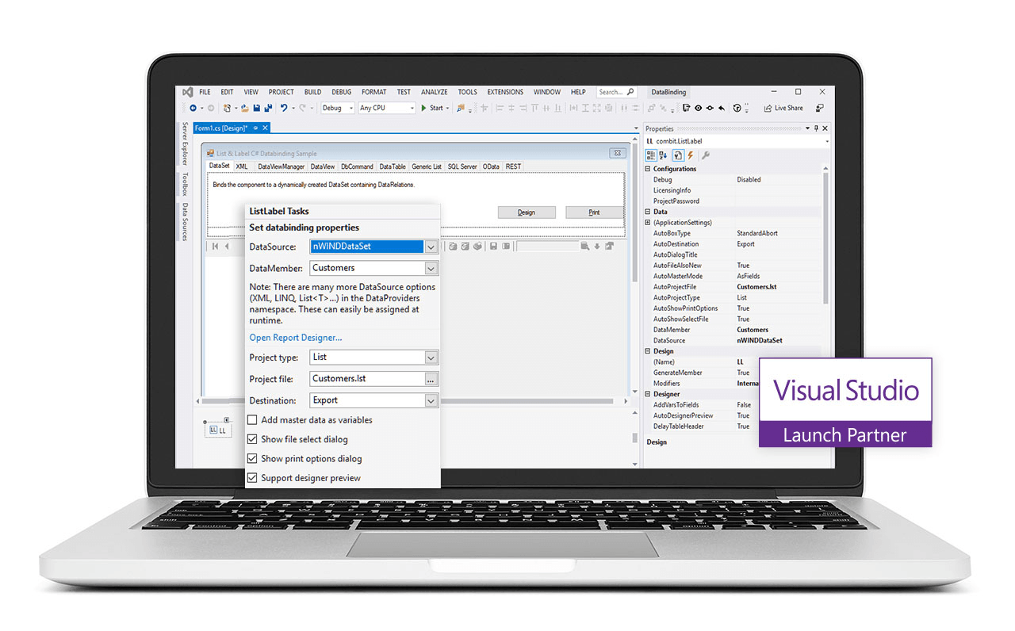
Task: Toggle Show print options dialog checkbox
Action: pos(253,459)
